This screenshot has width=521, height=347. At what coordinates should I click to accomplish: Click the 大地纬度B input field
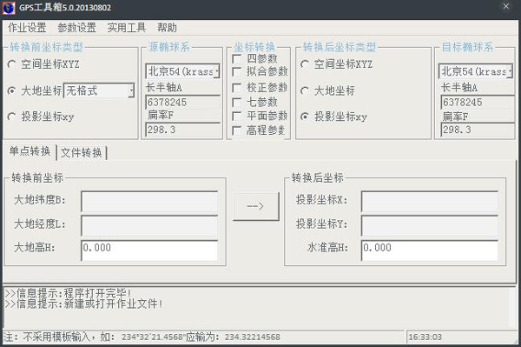[x=149, y=202]
